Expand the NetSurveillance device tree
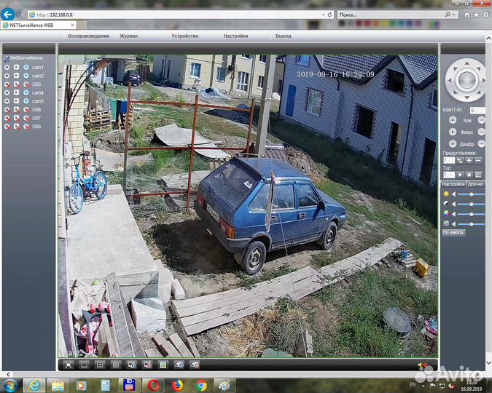The image size is (492, 393). 5,57
